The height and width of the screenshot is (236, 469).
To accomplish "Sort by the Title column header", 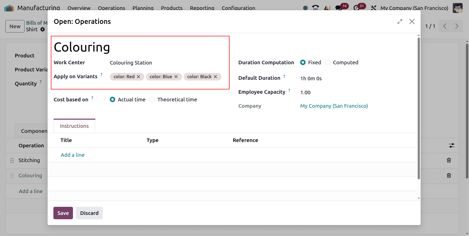I will [66, 140].
